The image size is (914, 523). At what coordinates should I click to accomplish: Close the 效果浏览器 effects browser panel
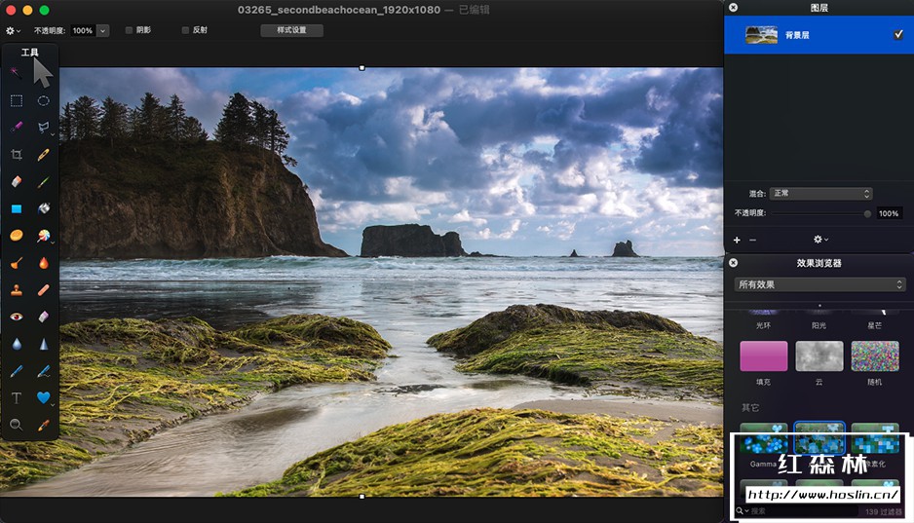(x=734, y=263)
